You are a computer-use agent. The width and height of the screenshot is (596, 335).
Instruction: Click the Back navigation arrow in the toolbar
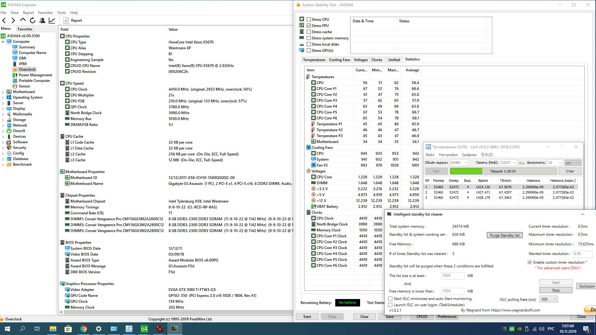coord(4,20)
